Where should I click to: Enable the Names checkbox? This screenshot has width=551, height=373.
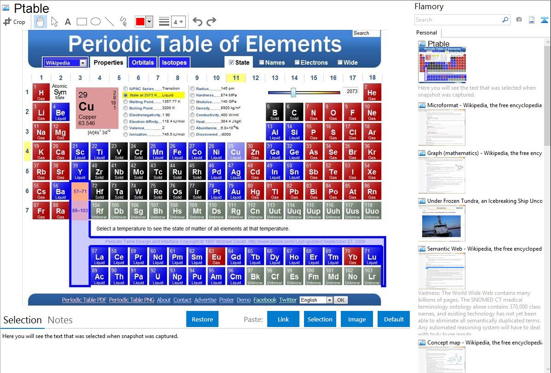(261, 62)
